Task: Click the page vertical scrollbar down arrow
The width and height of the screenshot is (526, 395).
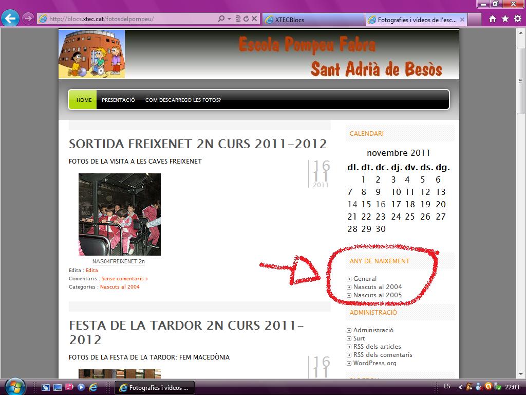Action: click(x=521, y=374)
